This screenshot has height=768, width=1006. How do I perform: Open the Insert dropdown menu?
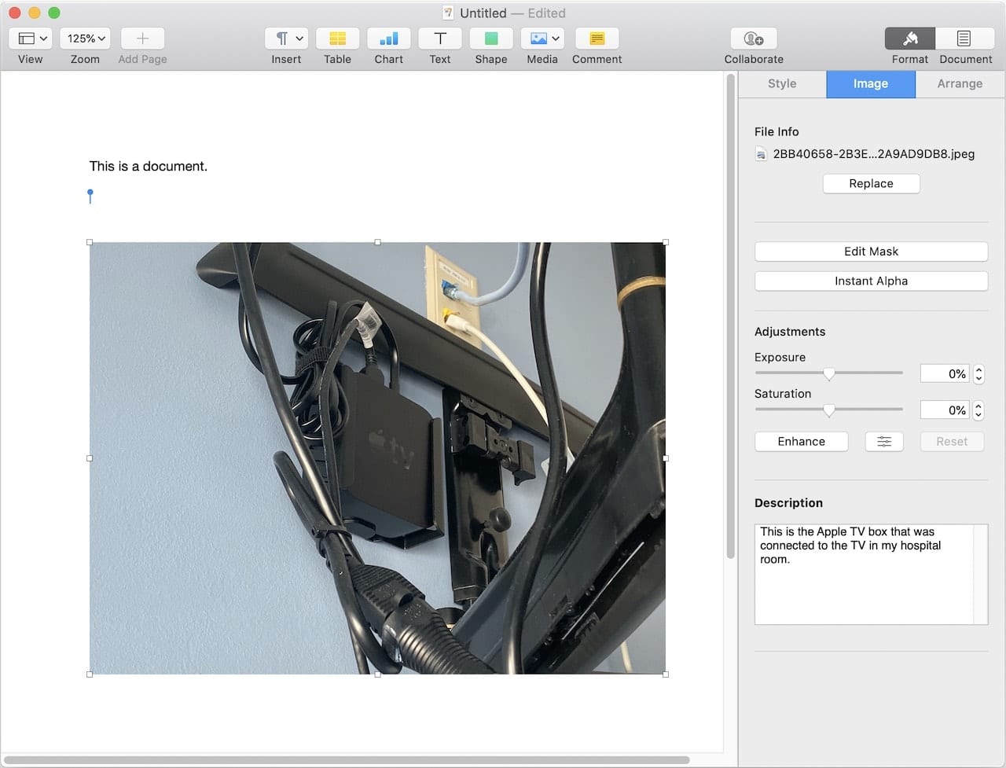pos(288,39)
